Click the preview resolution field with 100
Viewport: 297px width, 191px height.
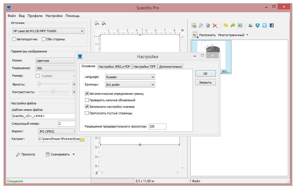click(157, 126)
